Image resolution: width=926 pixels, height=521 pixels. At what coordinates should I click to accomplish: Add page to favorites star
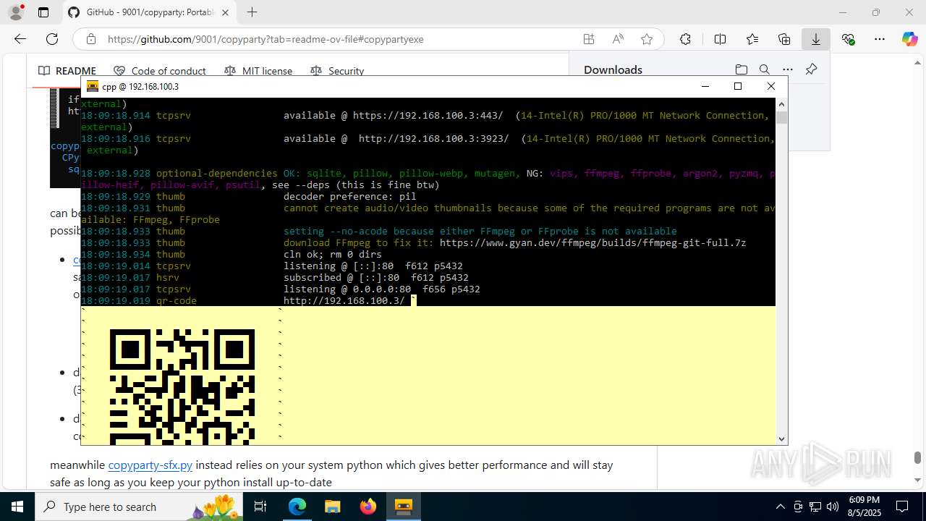coord(647,39)
